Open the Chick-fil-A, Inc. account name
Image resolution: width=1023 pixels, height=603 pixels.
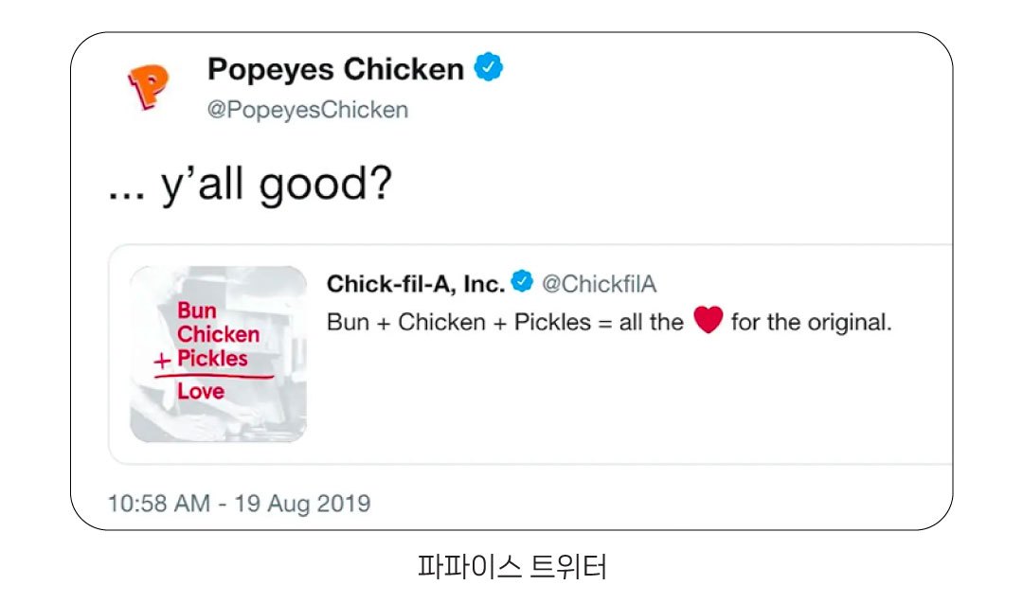(x=416, y=283)
